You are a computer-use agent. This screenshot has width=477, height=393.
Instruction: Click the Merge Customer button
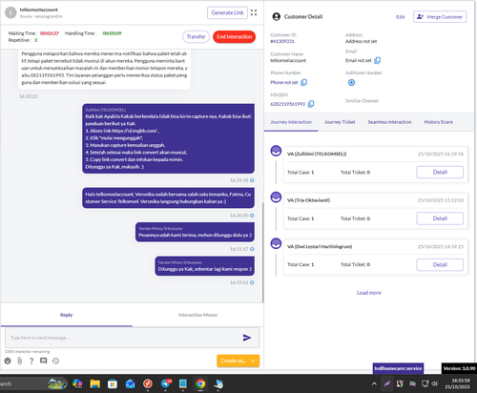[x=440, y=17]
